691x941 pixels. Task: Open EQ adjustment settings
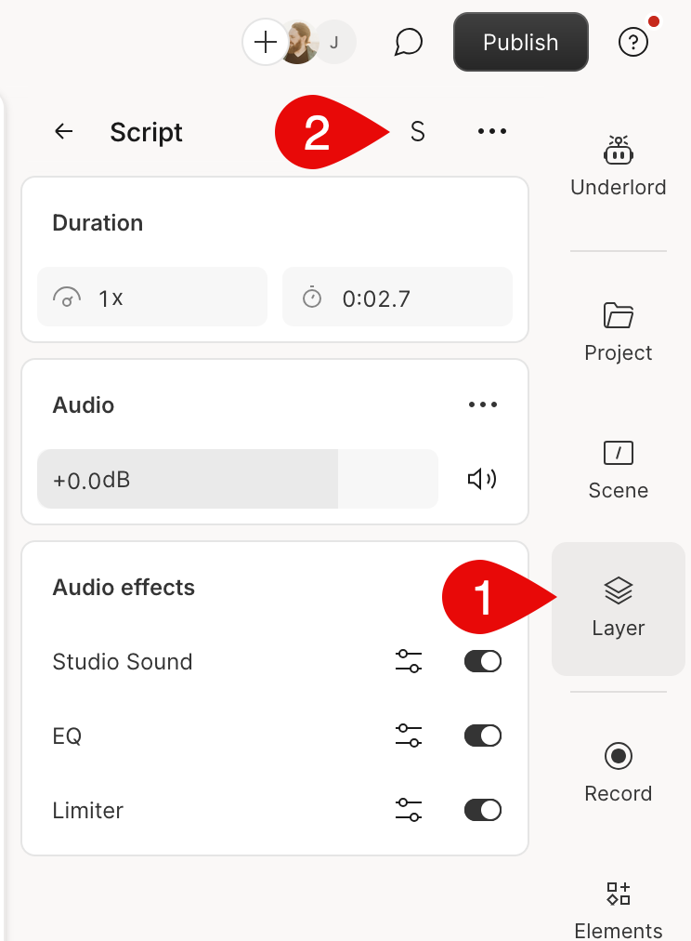(408, 736)
